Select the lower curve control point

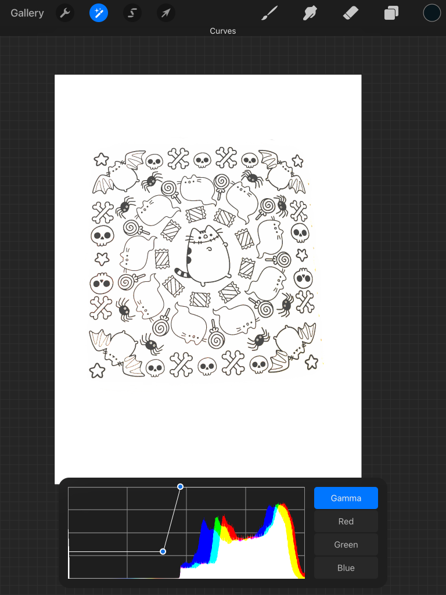[163, 551]
